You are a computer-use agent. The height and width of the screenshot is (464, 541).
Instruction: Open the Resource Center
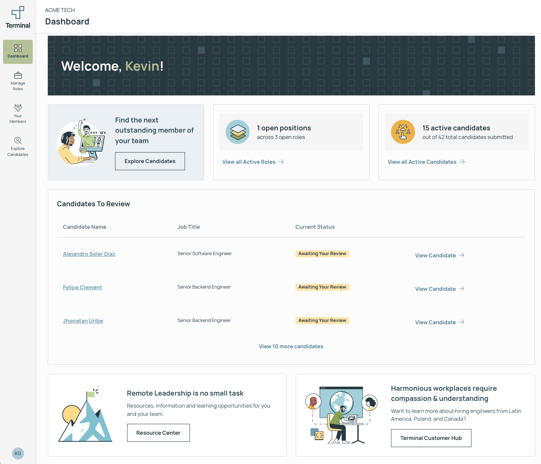[158, 432]
